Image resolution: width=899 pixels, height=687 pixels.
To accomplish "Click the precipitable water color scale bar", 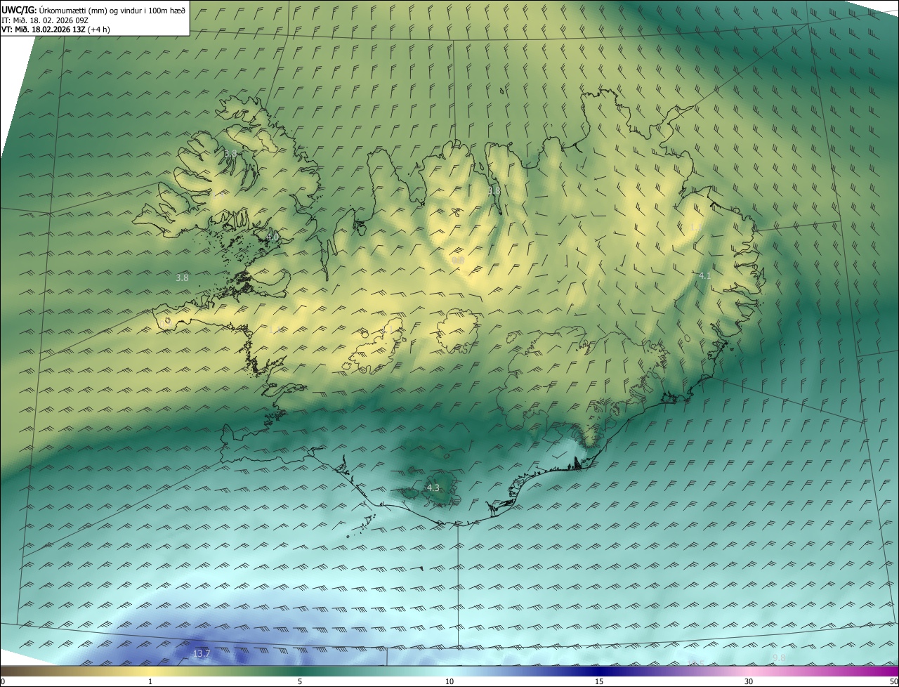I will click(x=449, y=671).
